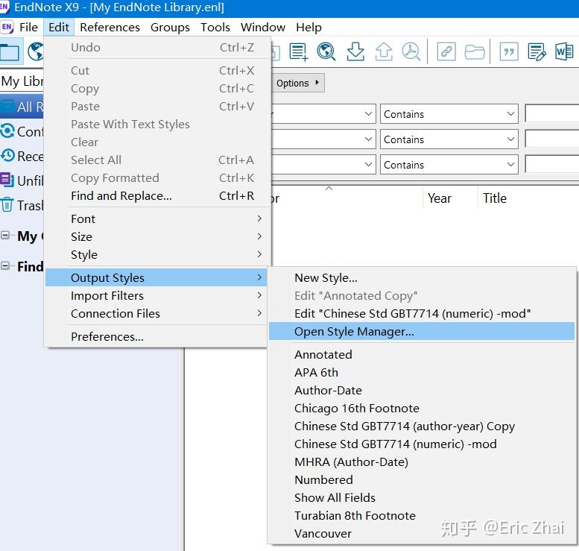This screenshot has height=551, width=579.
Task: Collapse the Find Full Text tree node
Action: pyautogui.click(x=4, y=265)
